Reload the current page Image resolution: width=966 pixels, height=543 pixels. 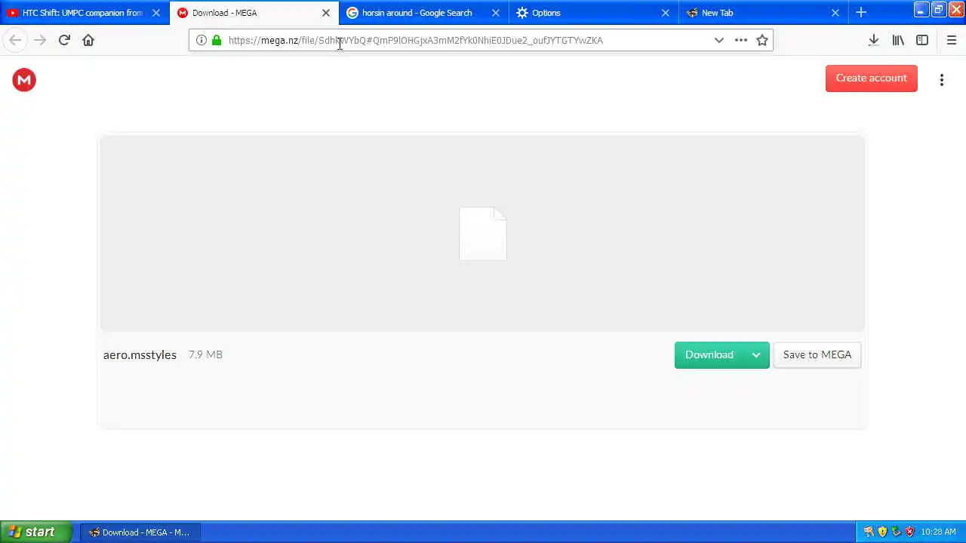click(64, 40)
